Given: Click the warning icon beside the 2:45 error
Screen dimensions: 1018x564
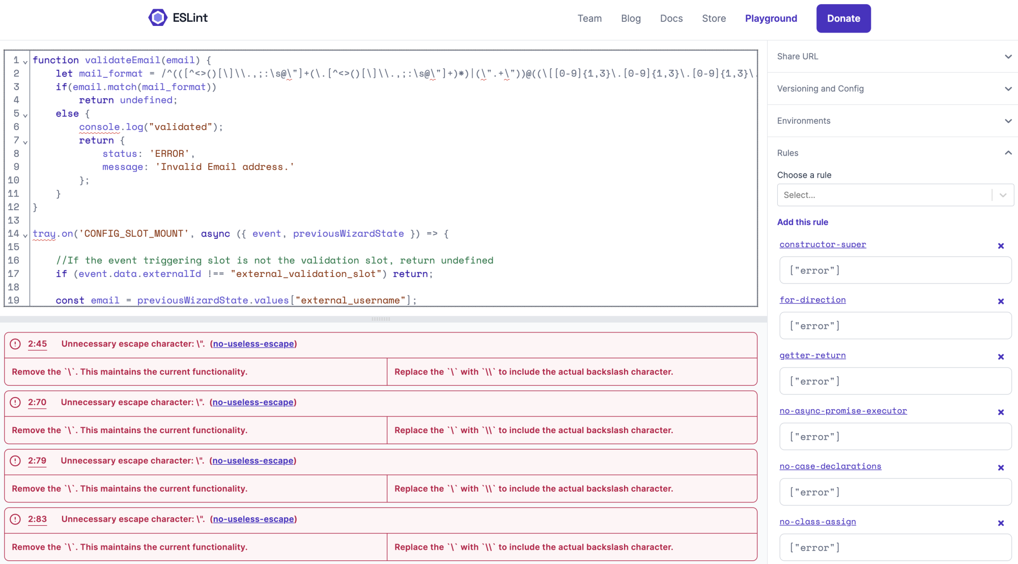Looking at the screenshot, I should [14, 344].
